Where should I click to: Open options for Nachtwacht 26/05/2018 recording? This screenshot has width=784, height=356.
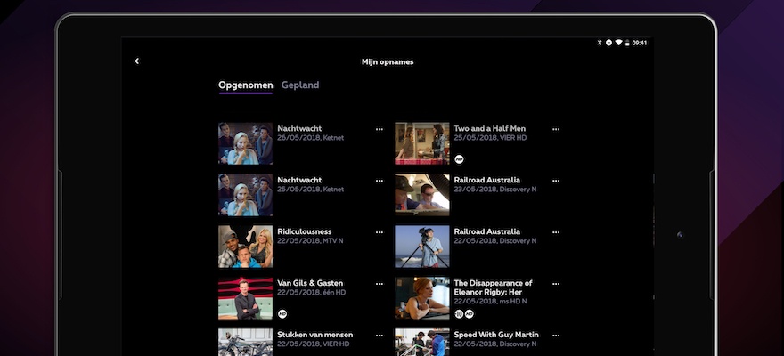pos(379,129)
